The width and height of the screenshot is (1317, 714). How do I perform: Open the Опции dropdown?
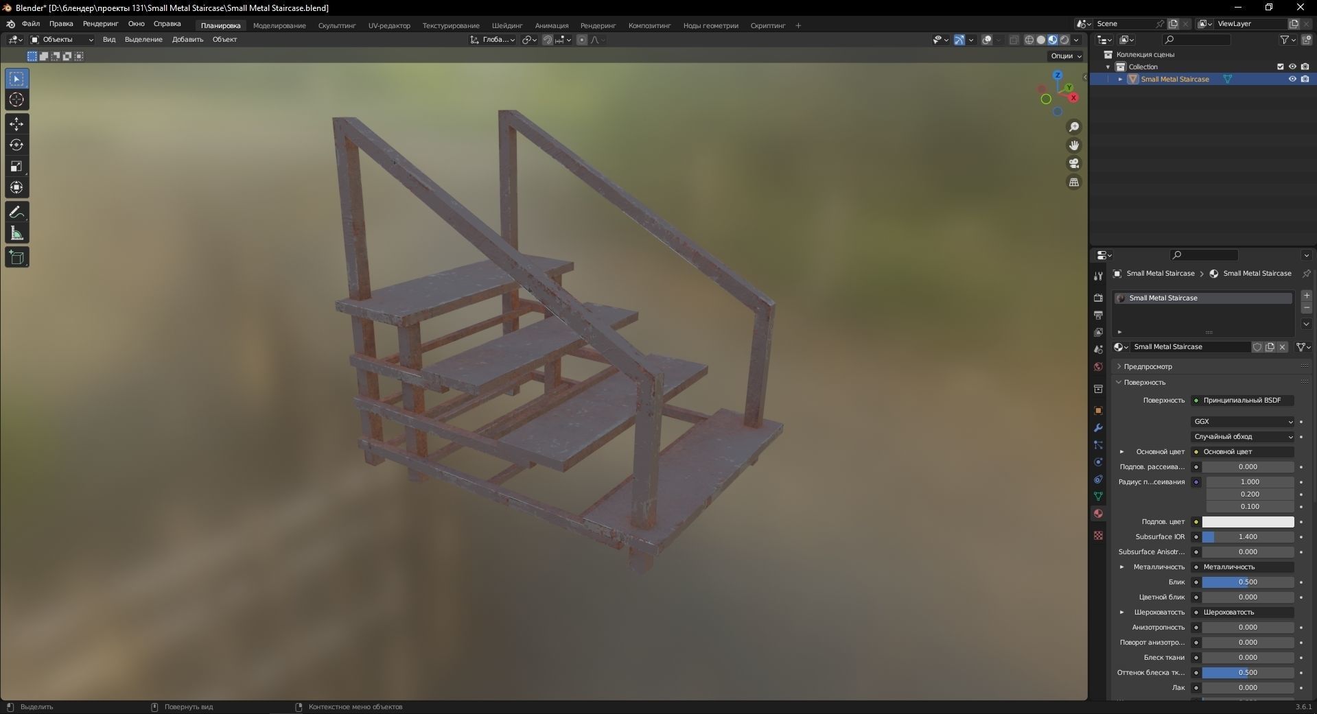(x=1066, y=56)
